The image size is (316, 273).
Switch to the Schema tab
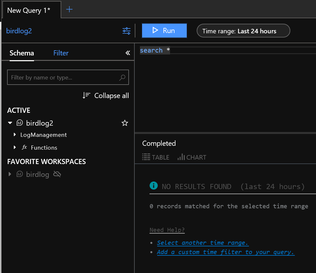pyautogui.click(x=22, y=53)
